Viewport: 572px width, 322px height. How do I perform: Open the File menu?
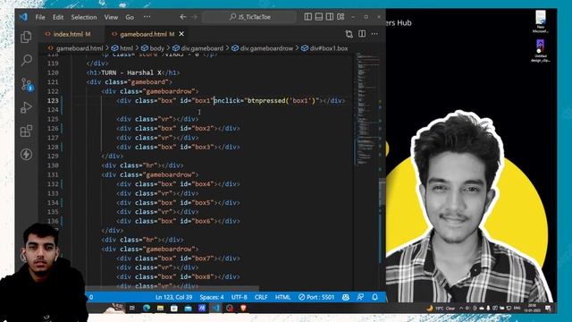[x=40, y=17]
